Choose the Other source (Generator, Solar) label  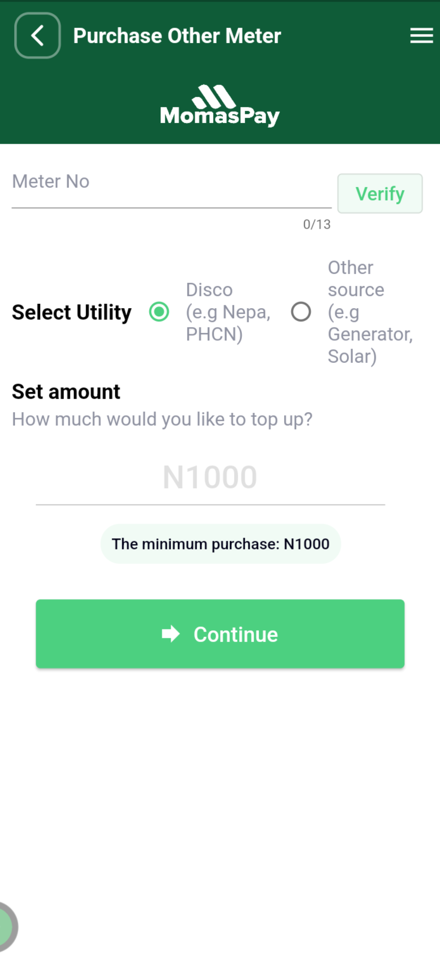pos(370,312)
